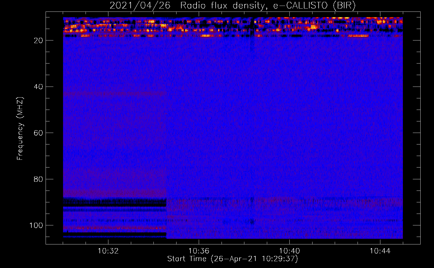Image resolution: width=434 pixels, height=268 pixels.
Task: Click the 10:36 time tick label
Action: click(199, 251)
